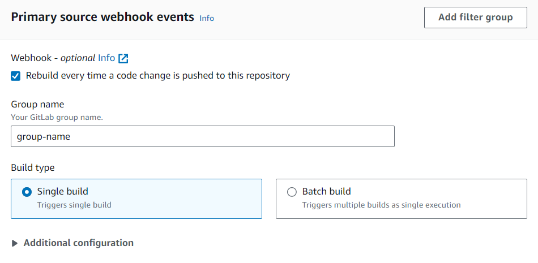The width and height of the screenshot is (538, 263).
Task: Click the Group name field label
Action: point(37,104)
